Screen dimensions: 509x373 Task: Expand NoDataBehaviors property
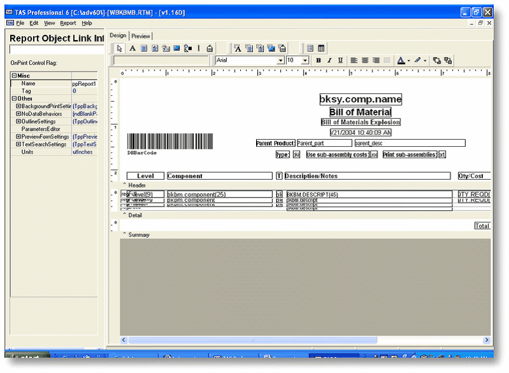(18, 114)
